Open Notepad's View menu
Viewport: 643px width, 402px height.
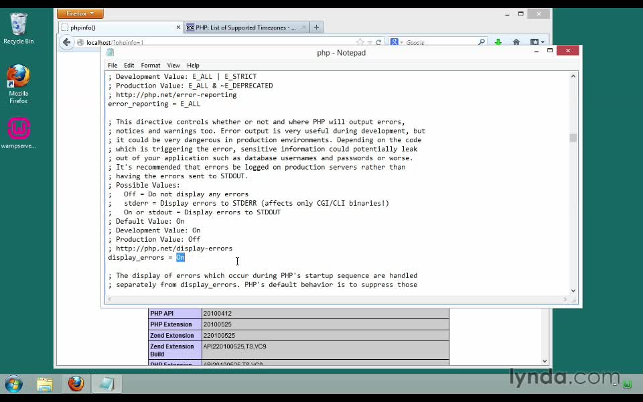[x=173, y=66]
